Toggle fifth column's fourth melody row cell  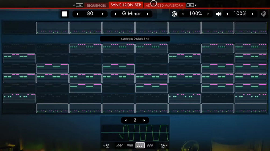[151, 78]
